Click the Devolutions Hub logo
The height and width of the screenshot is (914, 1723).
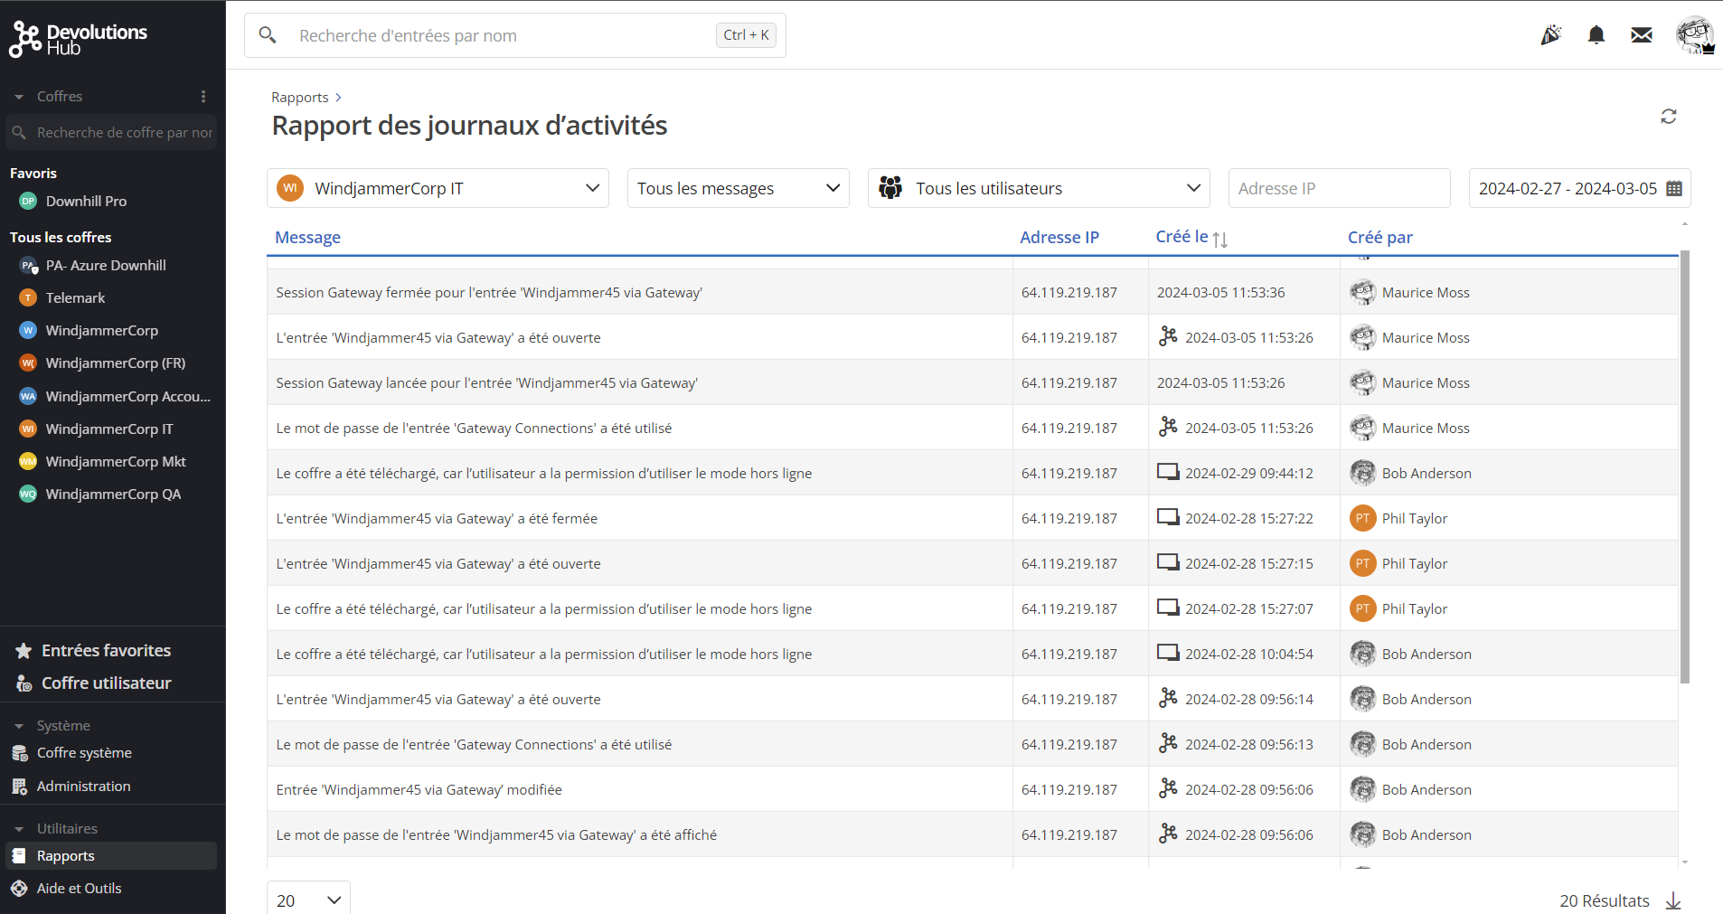click(x=79, y=39)
